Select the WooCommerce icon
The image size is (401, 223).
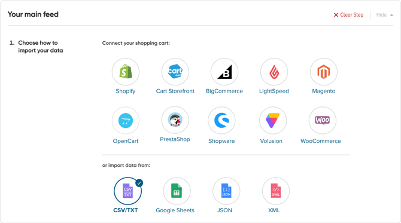pos(323,120)
